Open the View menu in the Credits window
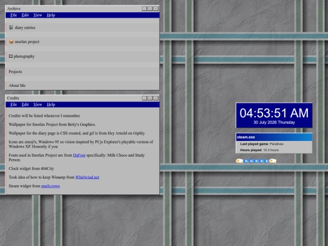Image resolution: width=328 pixels, height=246 pixels. 38,104
